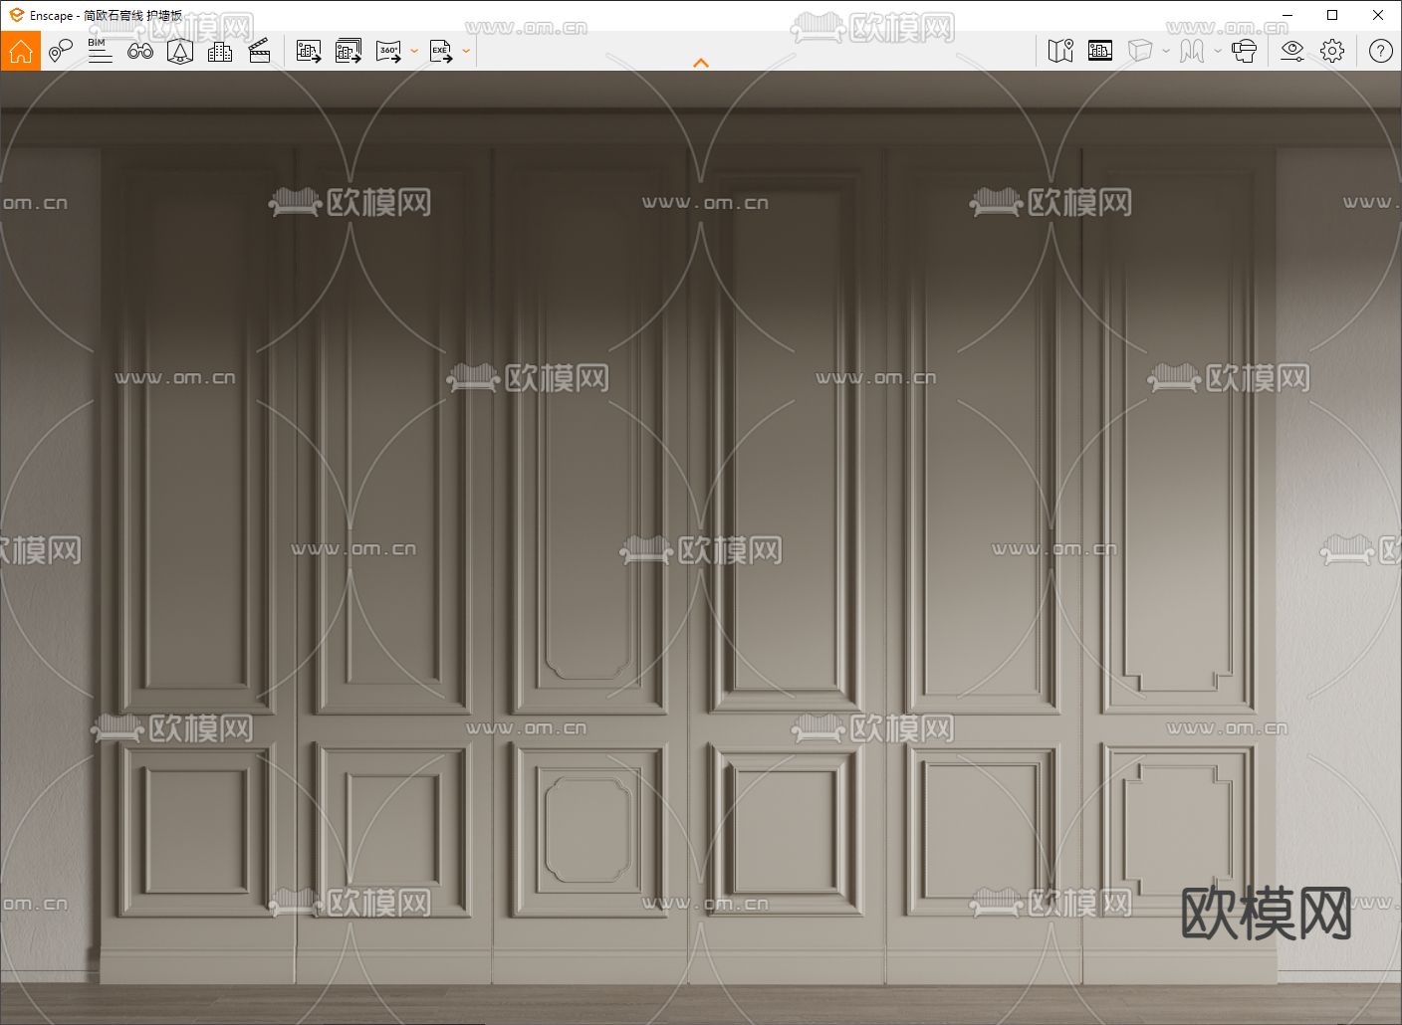Open the video editor clapperboard

click(260, 51)
